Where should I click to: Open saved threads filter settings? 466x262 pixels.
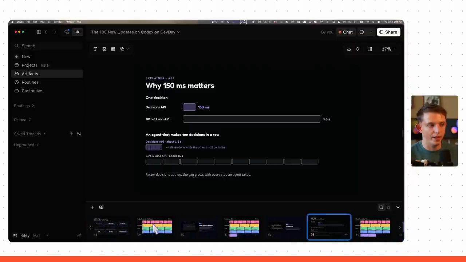[79, 134]
